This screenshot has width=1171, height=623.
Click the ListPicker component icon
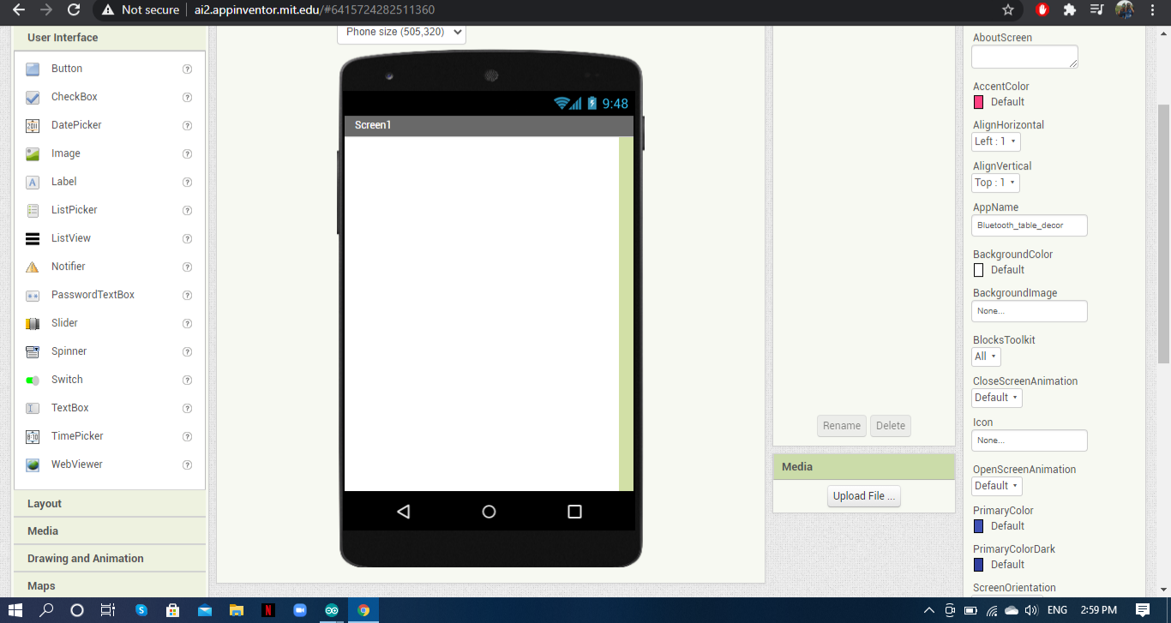click(x=33, y=211)
